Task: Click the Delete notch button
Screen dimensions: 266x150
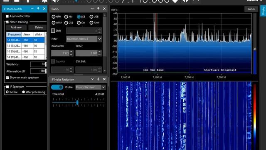Action: pyautogui.click(x=37, y=27)
